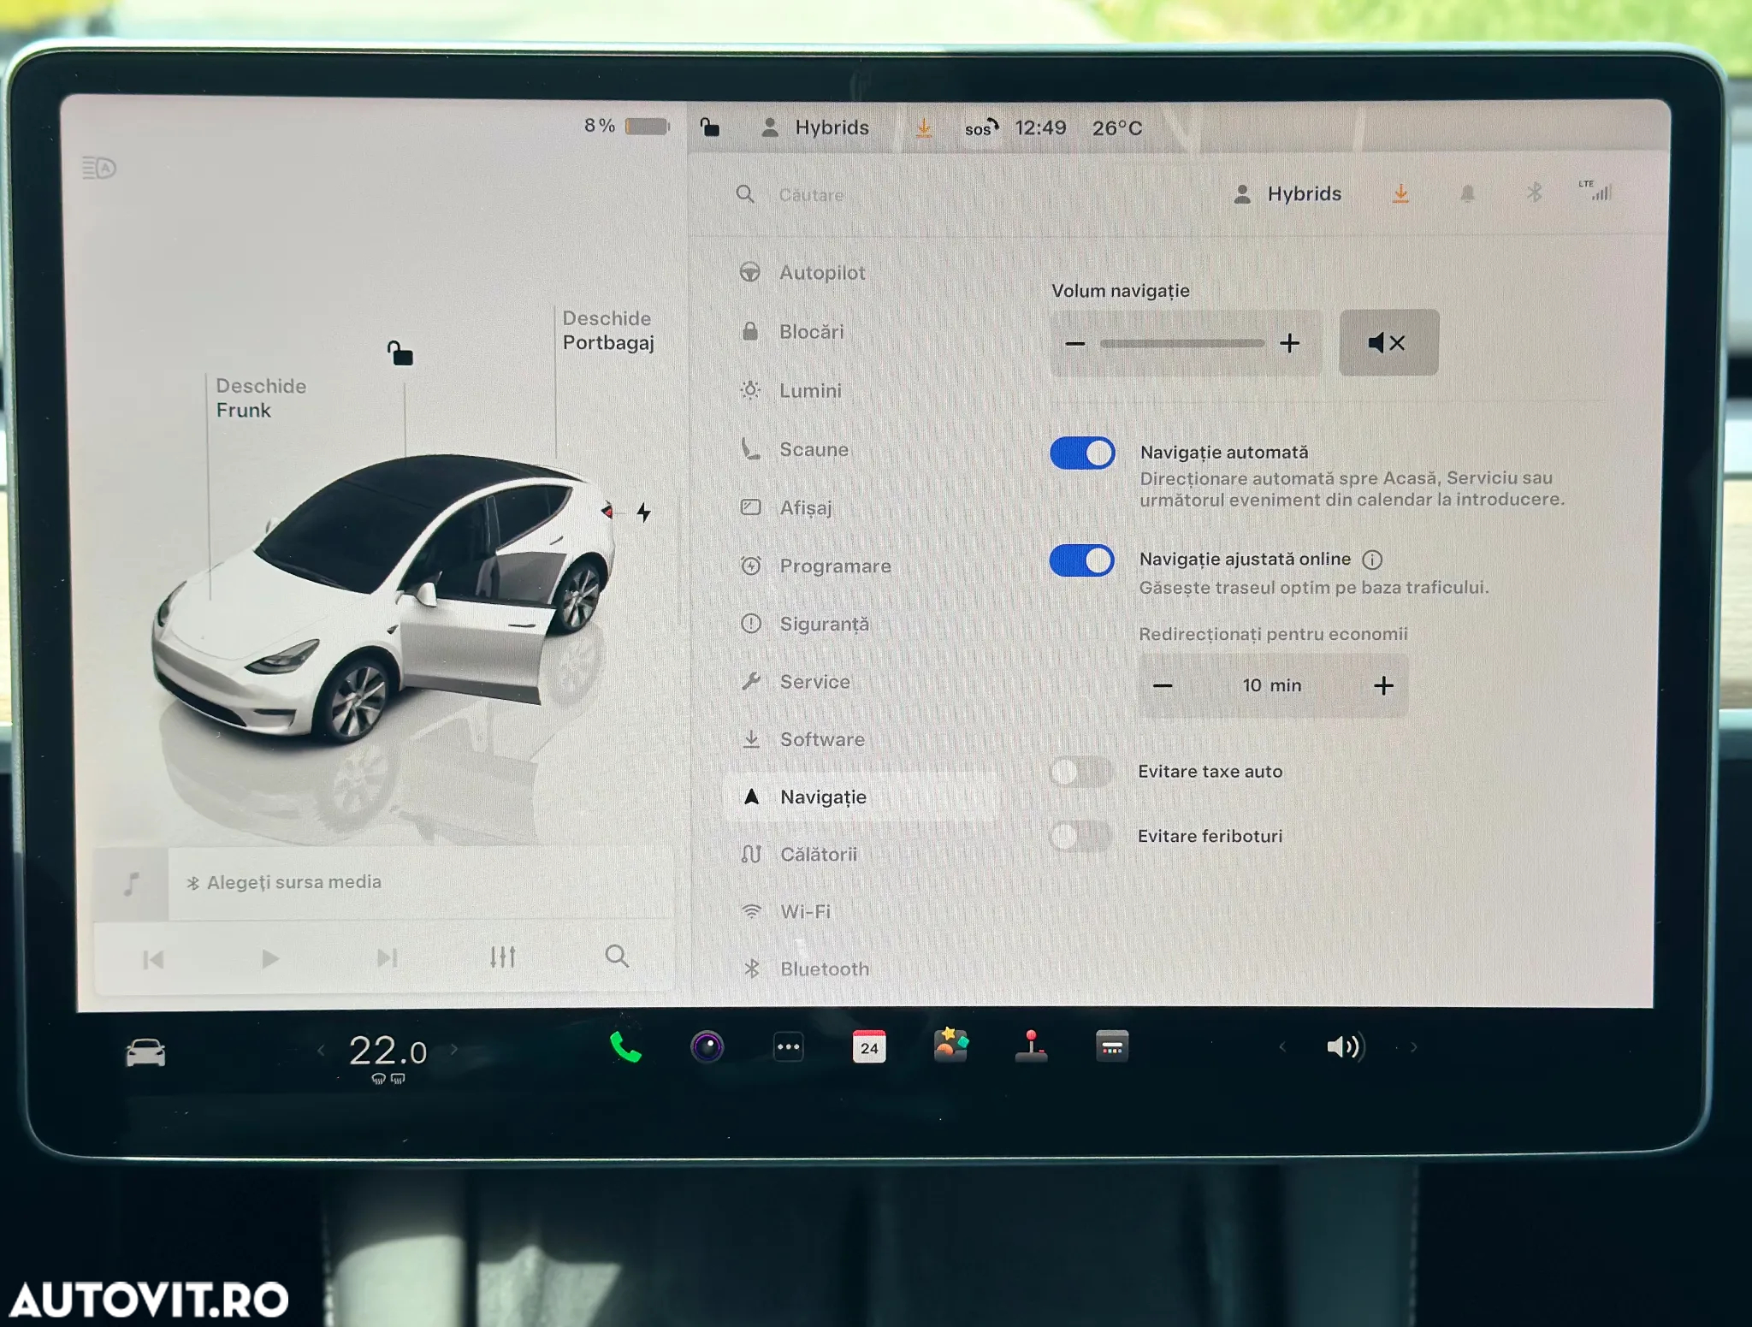Toggle Navigație automată switch

(1082, 453)
